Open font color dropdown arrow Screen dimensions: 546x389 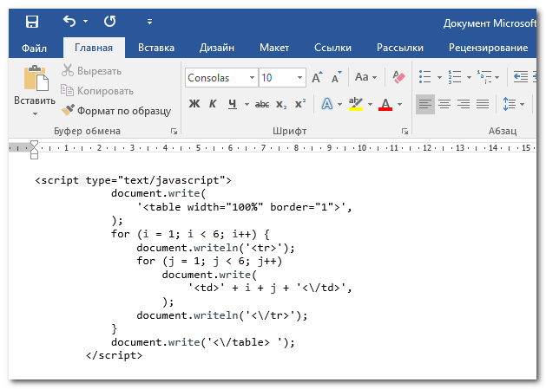[x=399, y=104]
